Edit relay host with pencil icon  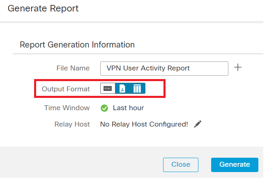point(198,124)
